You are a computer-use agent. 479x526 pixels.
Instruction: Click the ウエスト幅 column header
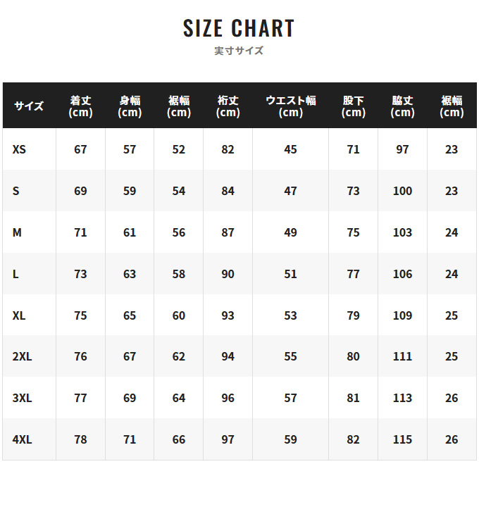click(290, 106)
